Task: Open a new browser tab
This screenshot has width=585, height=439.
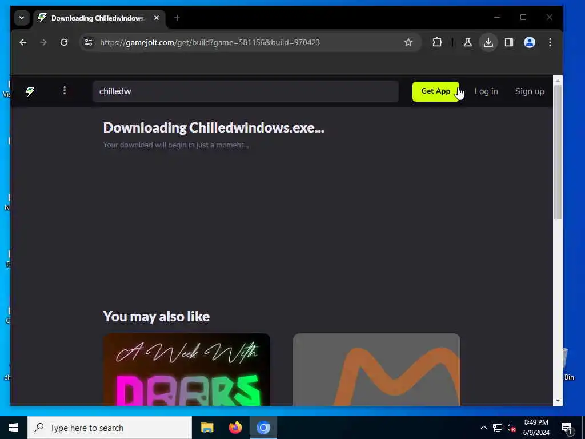Action: tap(177, 18)
